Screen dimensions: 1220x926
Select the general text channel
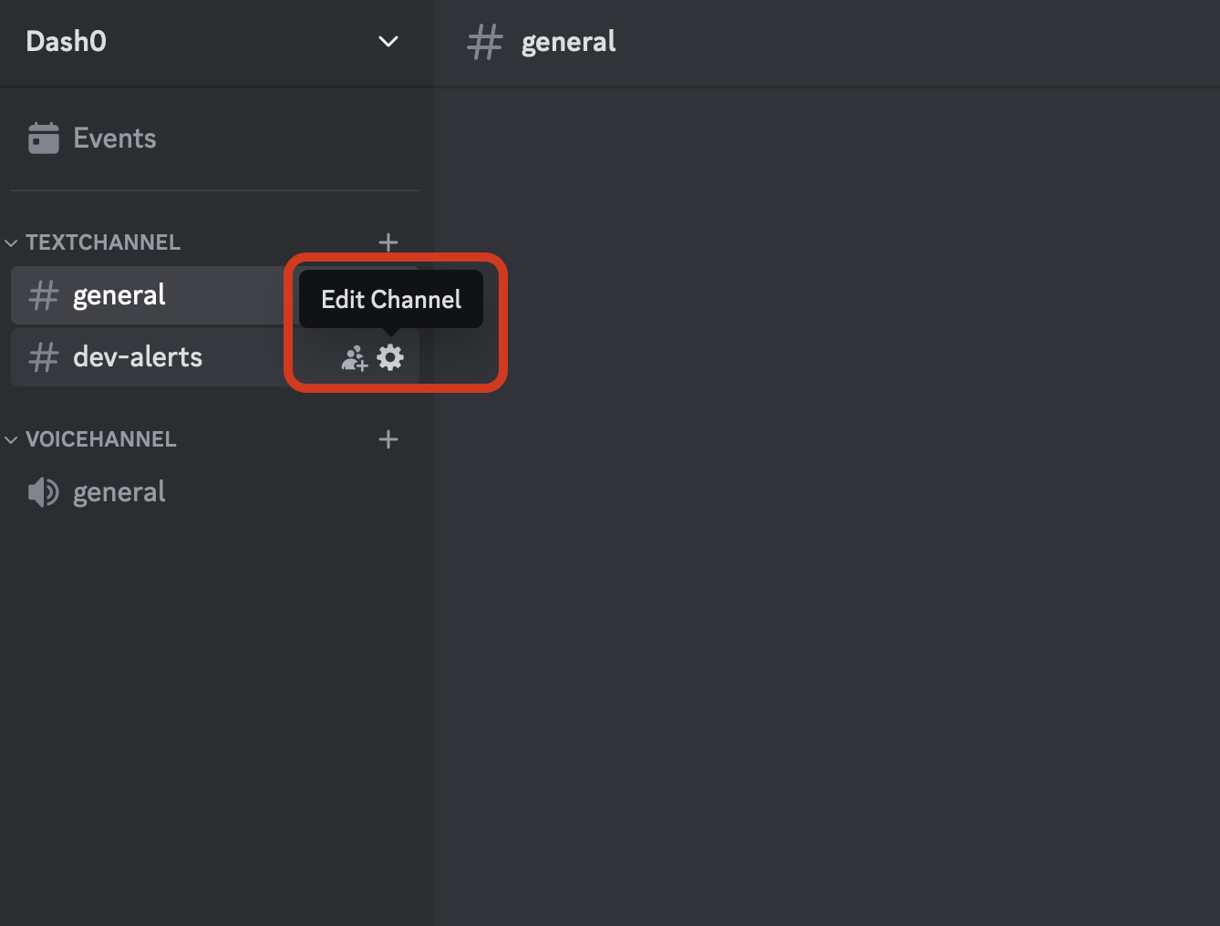[119, 295]
